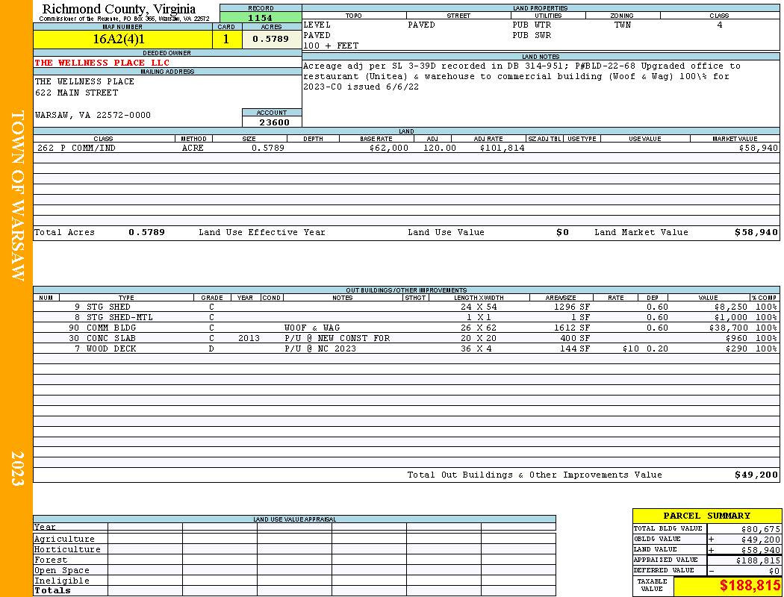
Task: Click value $8,250 for STG SHED
Action: point(731,307)
